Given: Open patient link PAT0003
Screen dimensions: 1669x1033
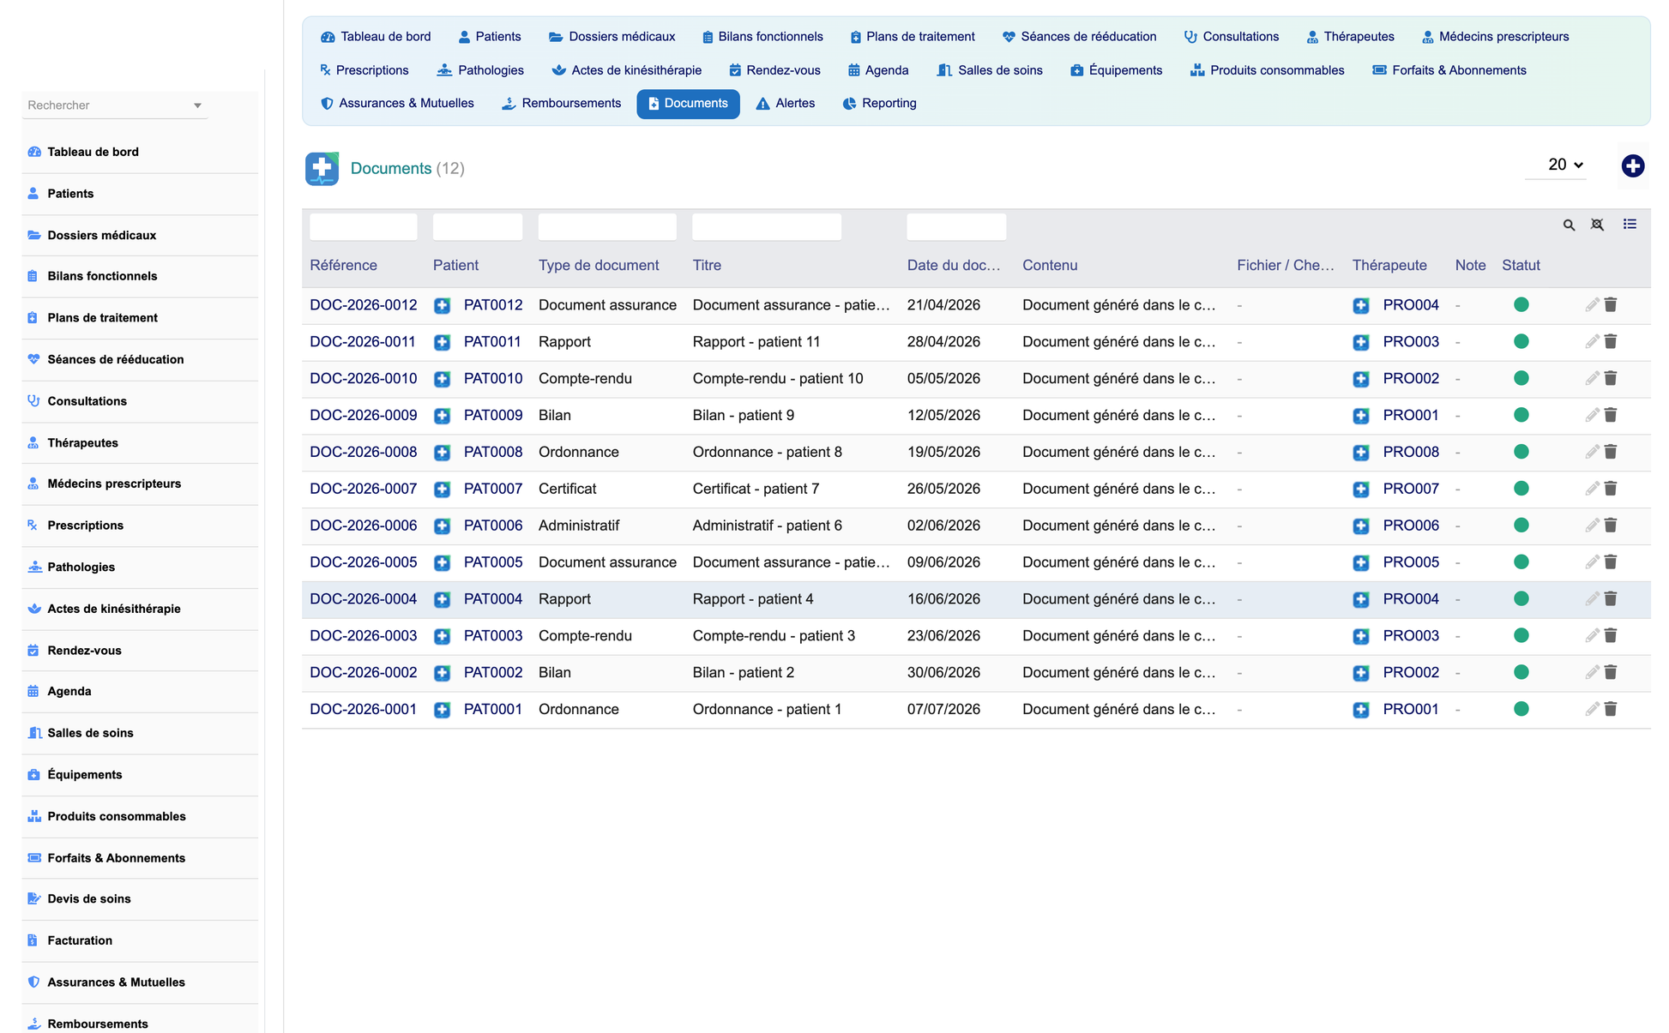Looking at the screenshot, I should coord(492,636).
